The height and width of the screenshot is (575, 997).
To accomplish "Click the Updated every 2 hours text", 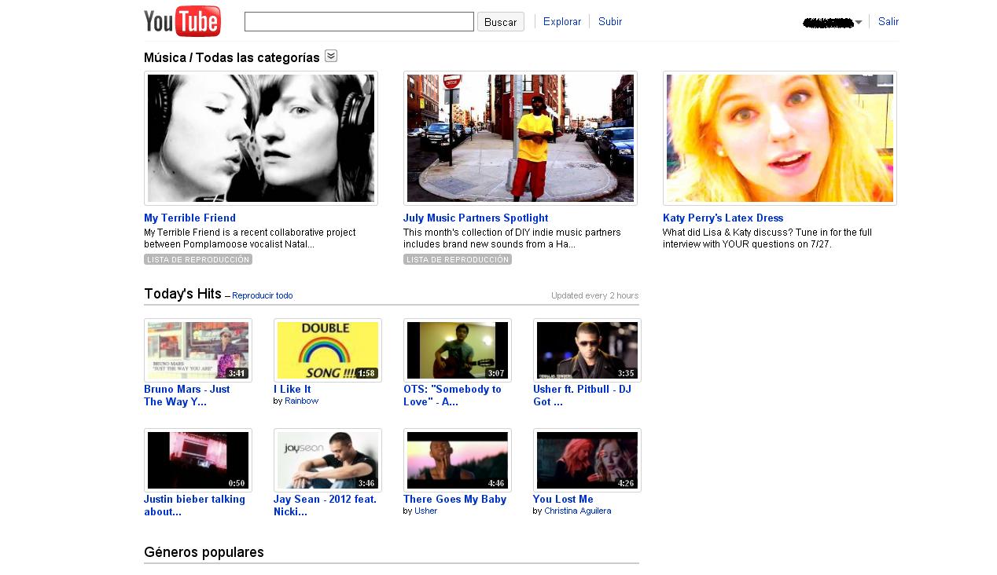I will [594, 296].
